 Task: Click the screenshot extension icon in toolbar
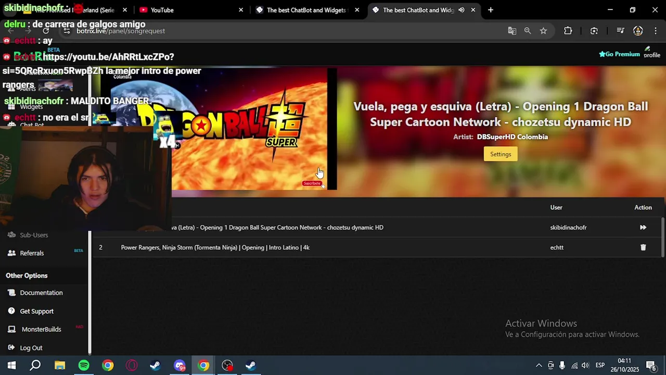pyautogui.click(x=594, y=31)
